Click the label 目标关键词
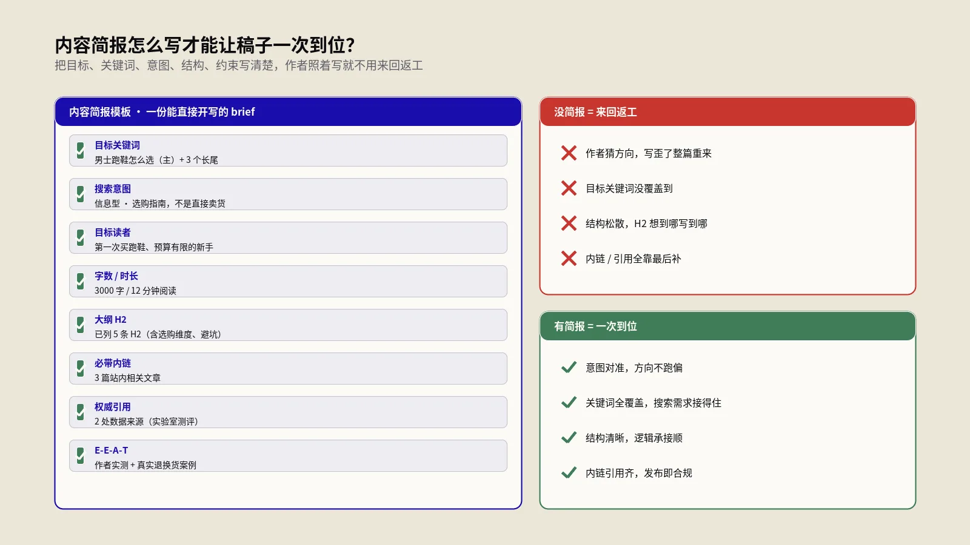This screenshot has height=545, width=970. point(117,145)
